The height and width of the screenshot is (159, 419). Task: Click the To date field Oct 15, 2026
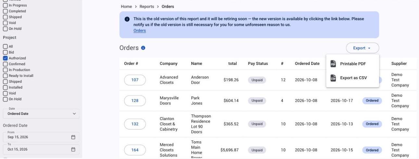tap(41, 149)
